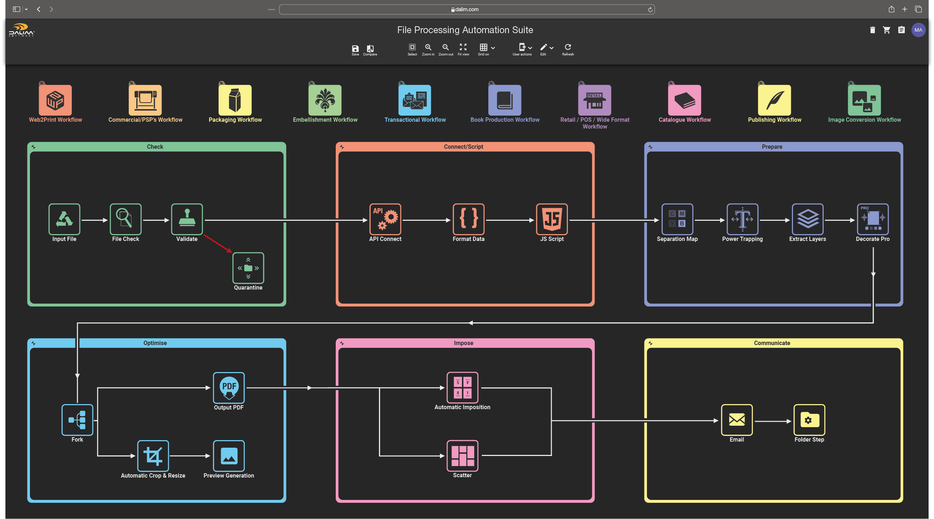This screenshot has height=519, width=934.
Task: Open the browser sidebar dropdown arrow
Action: coord(26,10)
